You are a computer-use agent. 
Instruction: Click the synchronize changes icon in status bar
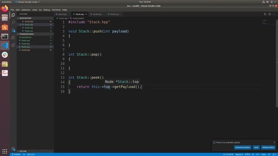(24, 154)
